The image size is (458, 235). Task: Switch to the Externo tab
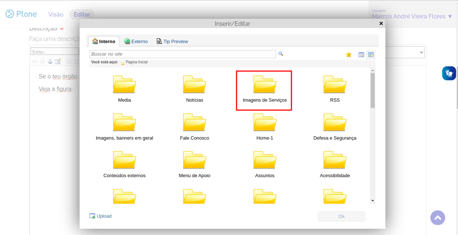point(136,42)
